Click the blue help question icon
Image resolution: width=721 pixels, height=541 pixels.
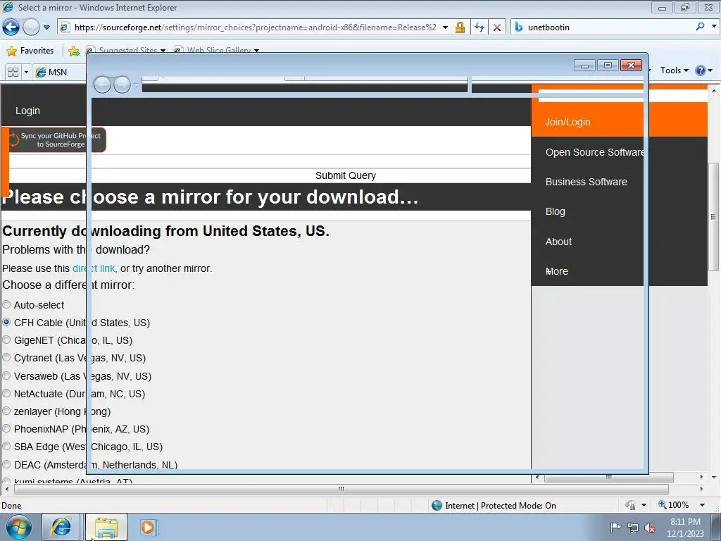(x=701, y=70)
